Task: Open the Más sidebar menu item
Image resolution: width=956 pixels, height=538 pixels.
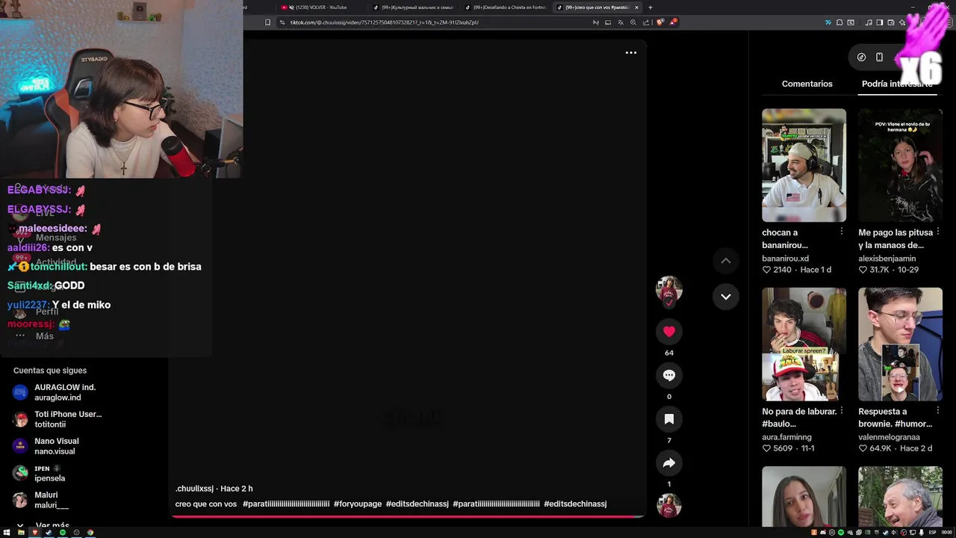Action: pyautogui.click(x=36, y=336)
